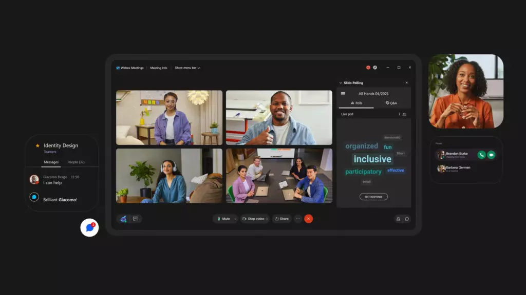Image resolution: width=526 pixels, height=295 pixels.
Task: Select the effective word in the poll cloud
Action: [x=396, y=171]
